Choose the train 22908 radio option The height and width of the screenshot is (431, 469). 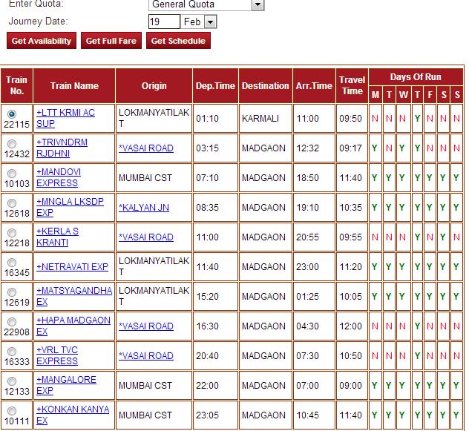coord(12,322)
